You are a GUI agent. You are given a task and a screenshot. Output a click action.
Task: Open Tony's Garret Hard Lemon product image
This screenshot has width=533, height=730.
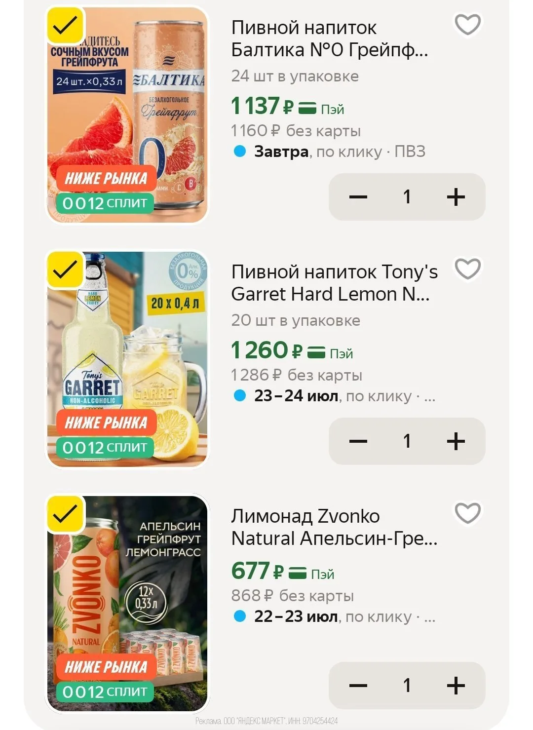127,359
